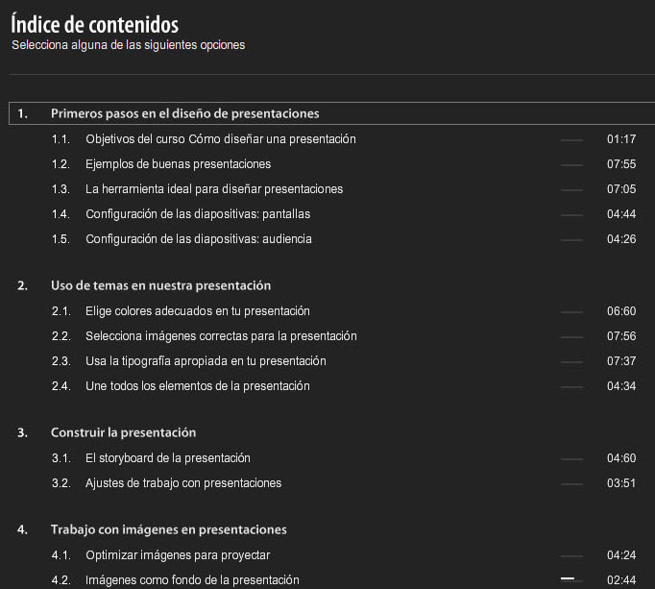
Task: Open lesson 1.2 Ejemplos de buenas presentaciones
Action: tap(178, 164)
